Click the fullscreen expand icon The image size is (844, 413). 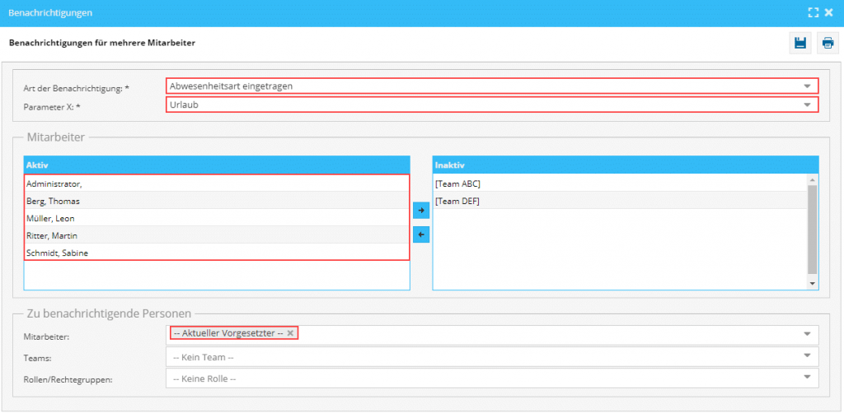click(813, 12)
